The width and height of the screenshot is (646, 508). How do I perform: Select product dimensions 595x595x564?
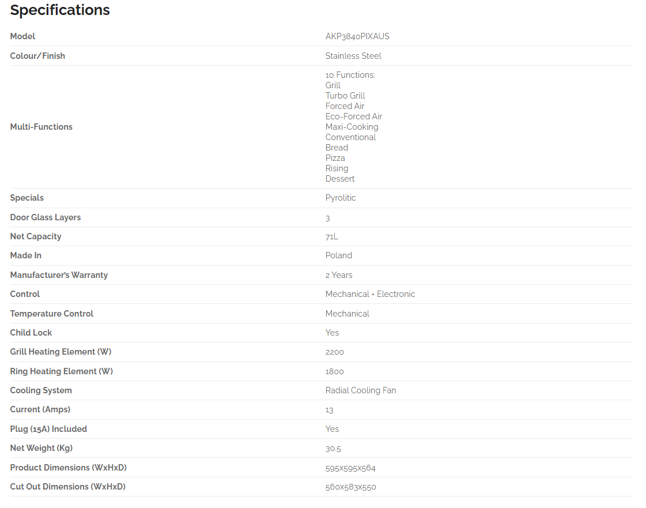click(350, 468)
